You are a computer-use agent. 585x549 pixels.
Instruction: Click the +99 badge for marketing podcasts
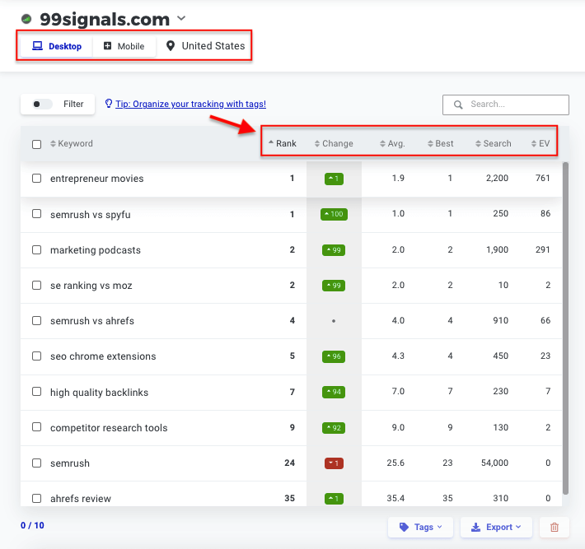pyautogui.click(x=334, y=250)
